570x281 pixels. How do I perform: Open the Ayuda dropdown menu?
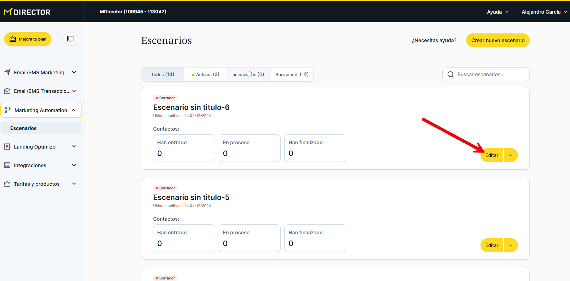[x=498, y=12]
